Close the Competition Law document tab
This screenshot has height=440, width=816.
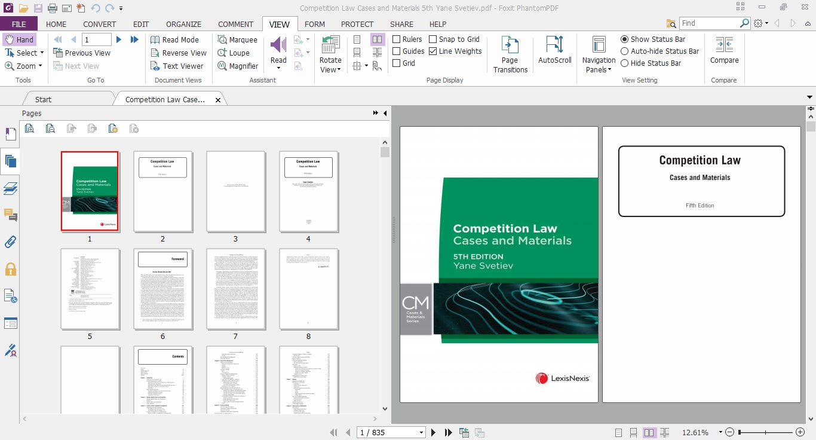click(x=218, y=100)
